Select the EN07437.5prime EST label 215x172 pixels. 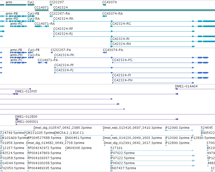click(x=123, y=168)
